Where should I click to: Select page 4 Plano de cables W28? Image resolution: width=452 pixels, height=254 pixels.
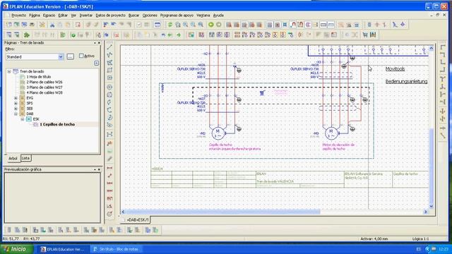click(44, 92)
